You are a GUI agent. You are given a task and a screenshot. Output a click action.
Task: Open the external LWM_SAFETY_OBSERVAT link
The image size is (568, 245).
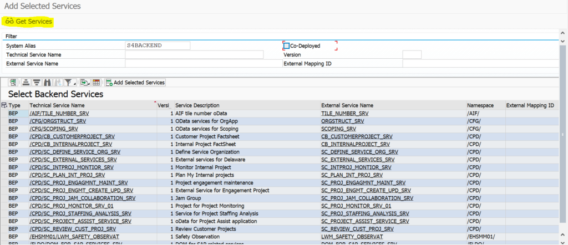coord(352,236)
